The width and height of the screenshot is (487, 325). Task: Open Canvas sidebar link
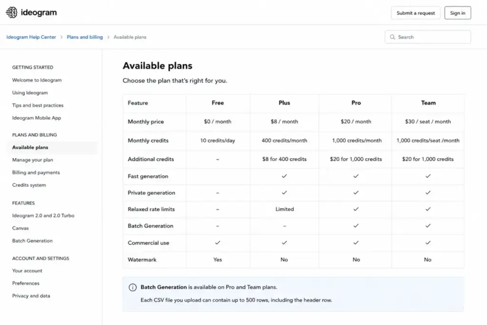coord(20,228)
